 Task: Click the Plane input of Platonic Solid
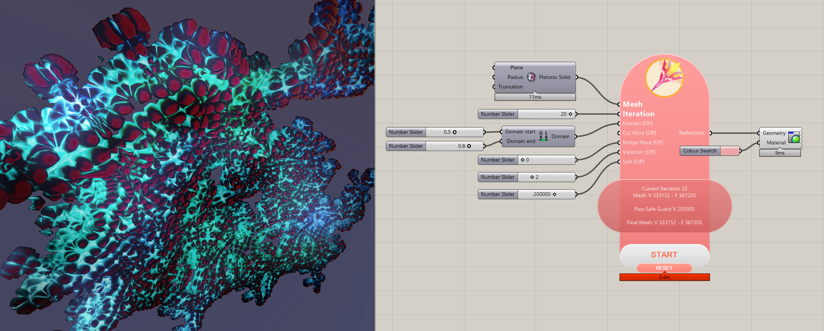516,68
